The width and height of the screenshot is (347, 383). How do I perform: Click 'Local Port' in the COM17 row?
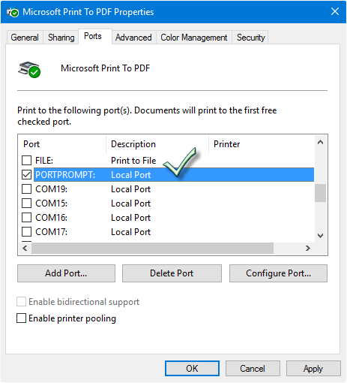click(x=131, y=232)
